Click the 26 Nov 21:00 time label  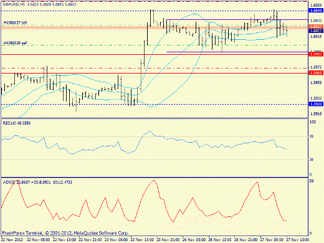point(245,240)
